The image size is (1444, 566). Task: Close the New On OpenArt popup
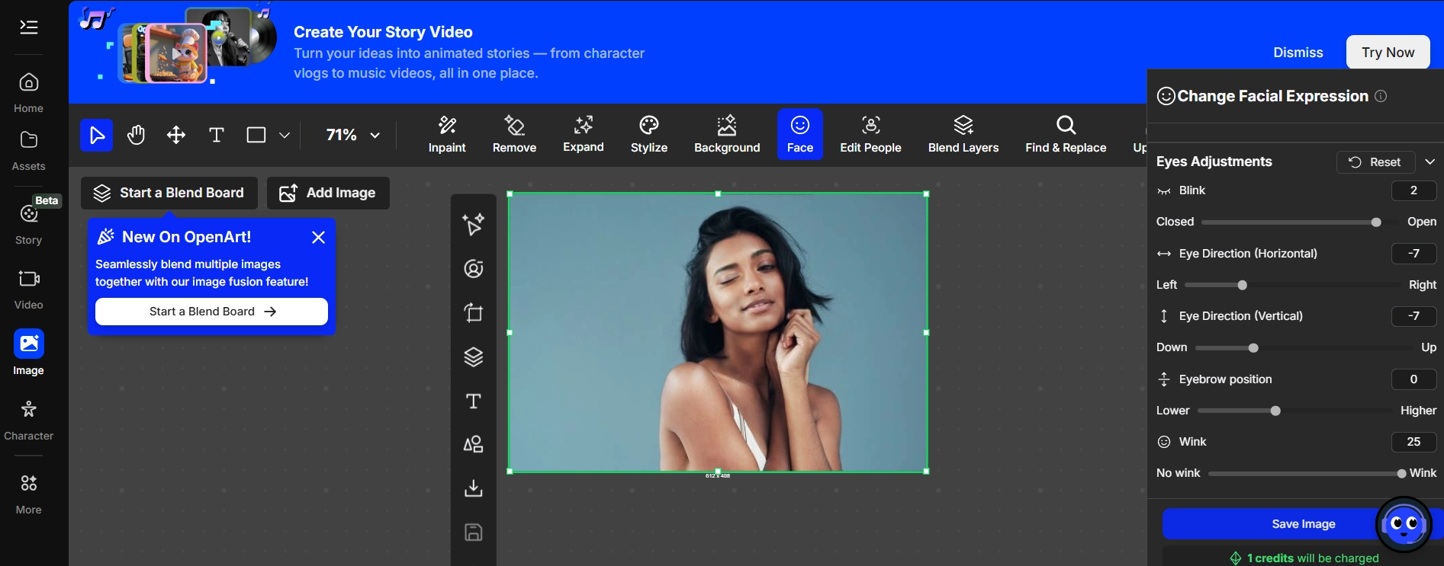point(319,237)
